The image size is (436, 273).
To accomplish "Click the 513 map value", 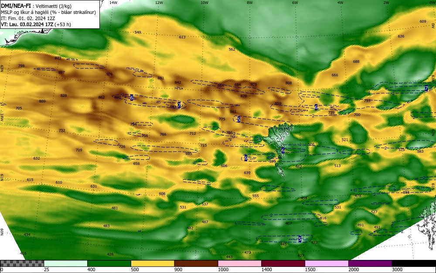I will [x=337, y=166].
